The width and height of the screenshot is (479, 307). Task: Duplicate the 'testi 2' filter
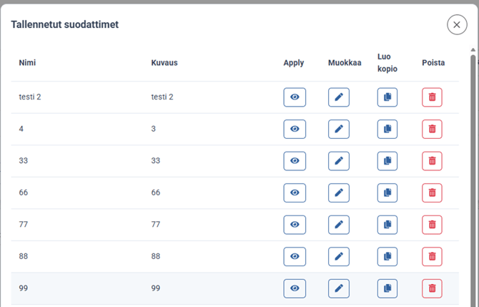[387, 97]
